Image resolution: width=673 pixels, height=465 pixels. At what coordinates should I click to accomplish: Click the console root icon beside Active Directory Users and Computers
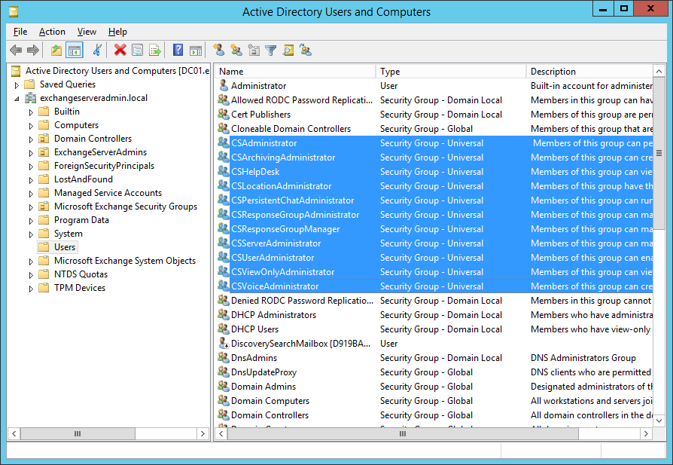point(16,71)
